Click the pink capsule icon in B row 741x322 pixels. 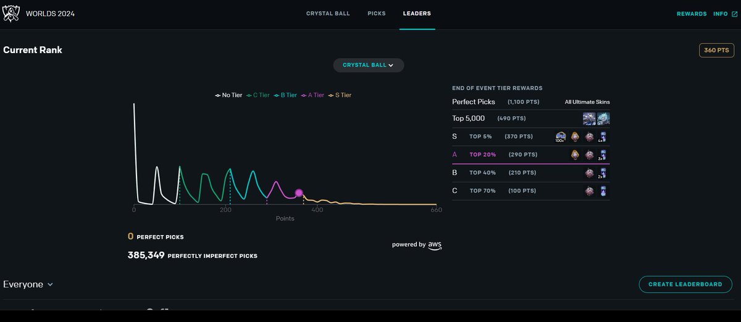(x=589, y=173)
